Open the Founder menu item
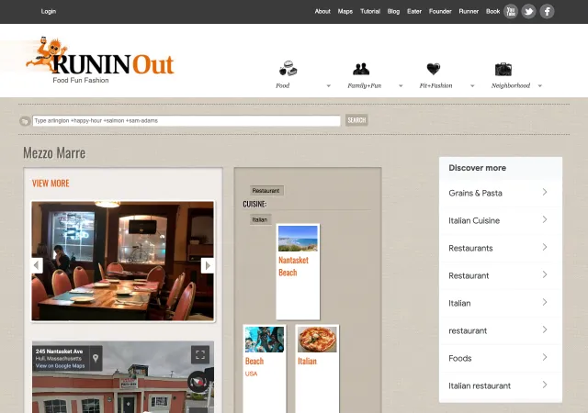Viewport: 588px width, 413px height. pyautogui.click(x=440, y=12)
